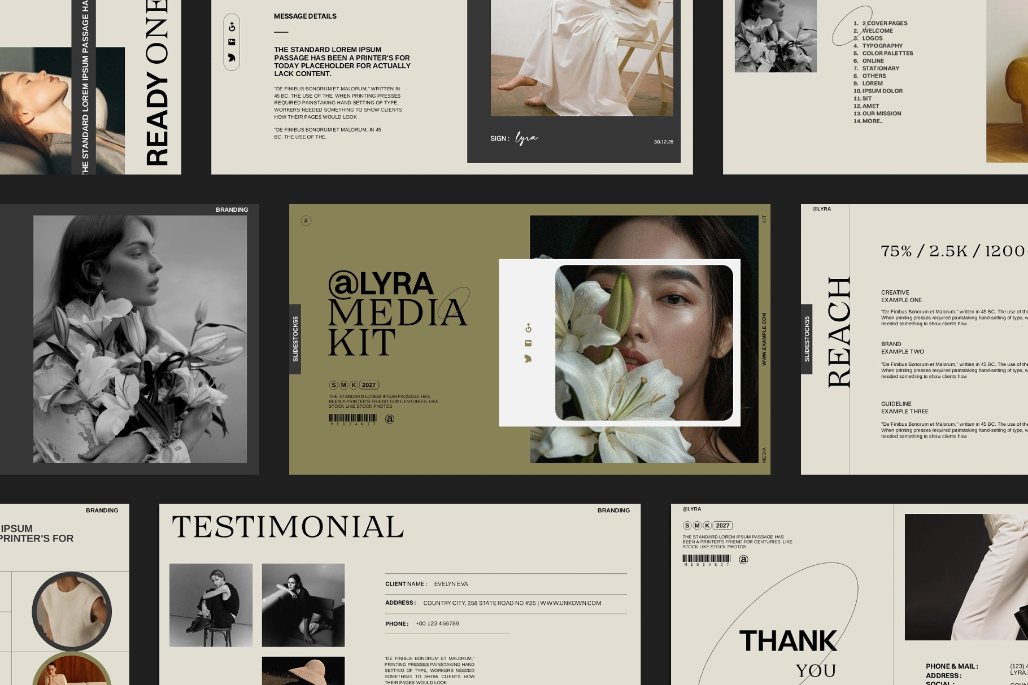Image resolution: width=1028 pixels, height=685 pixels.
Task: Click the wallet icon in the Message Details pill
Action: pyautogui.click(x=230, y=41)
